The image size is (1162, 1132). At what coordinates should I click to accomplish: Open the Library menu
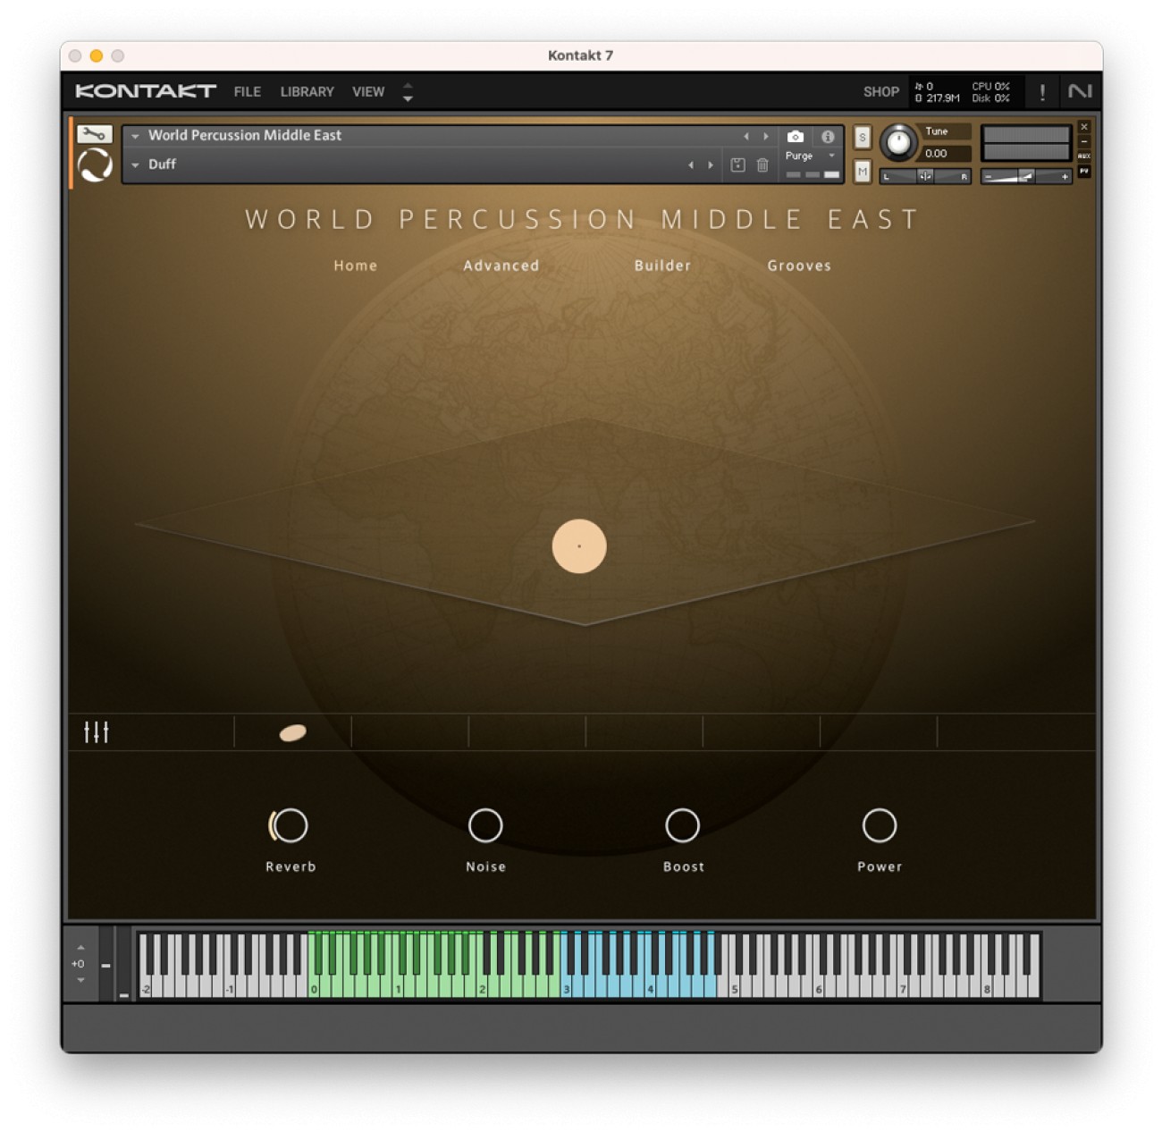[x=306, y=91]
